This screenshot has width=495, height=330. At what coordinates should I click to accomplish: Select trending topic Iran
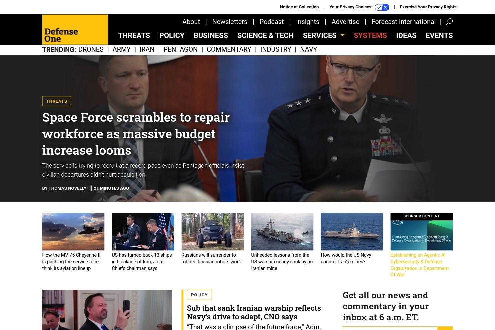(147, 49)
